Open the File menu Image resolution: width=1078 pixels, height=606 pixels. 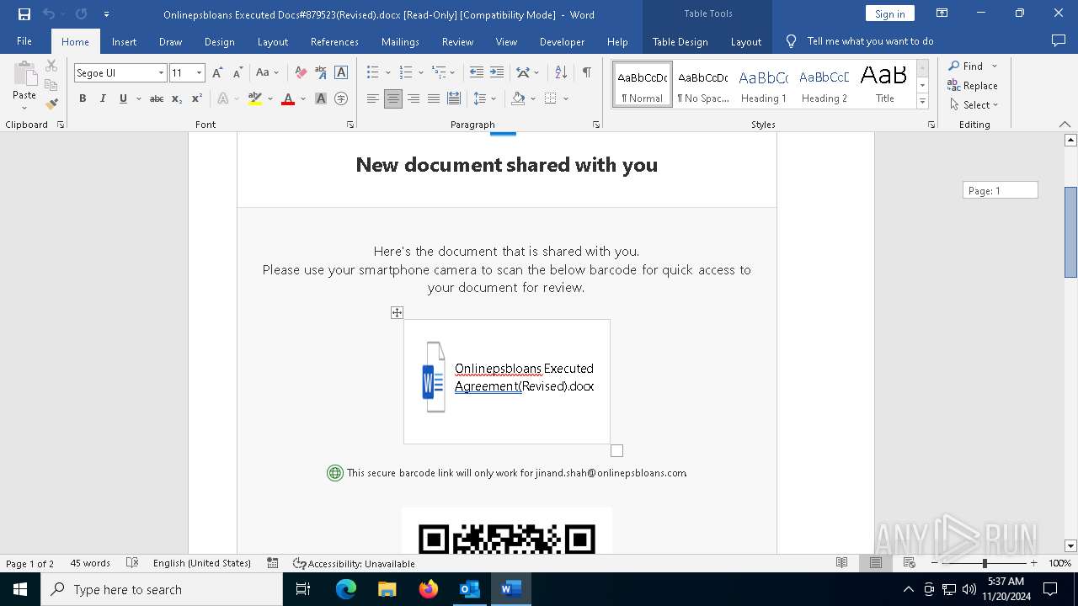pos(24,41)
